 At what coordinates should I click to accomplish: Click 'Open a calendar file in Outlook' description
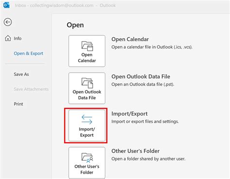152,47
